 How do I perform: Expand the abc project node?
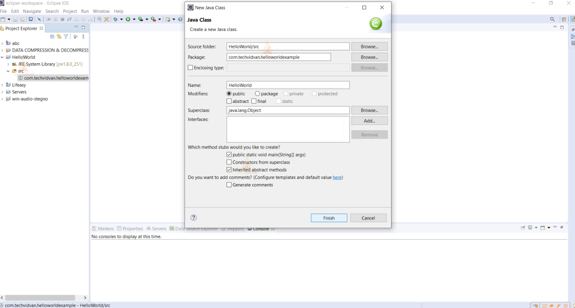2,43
